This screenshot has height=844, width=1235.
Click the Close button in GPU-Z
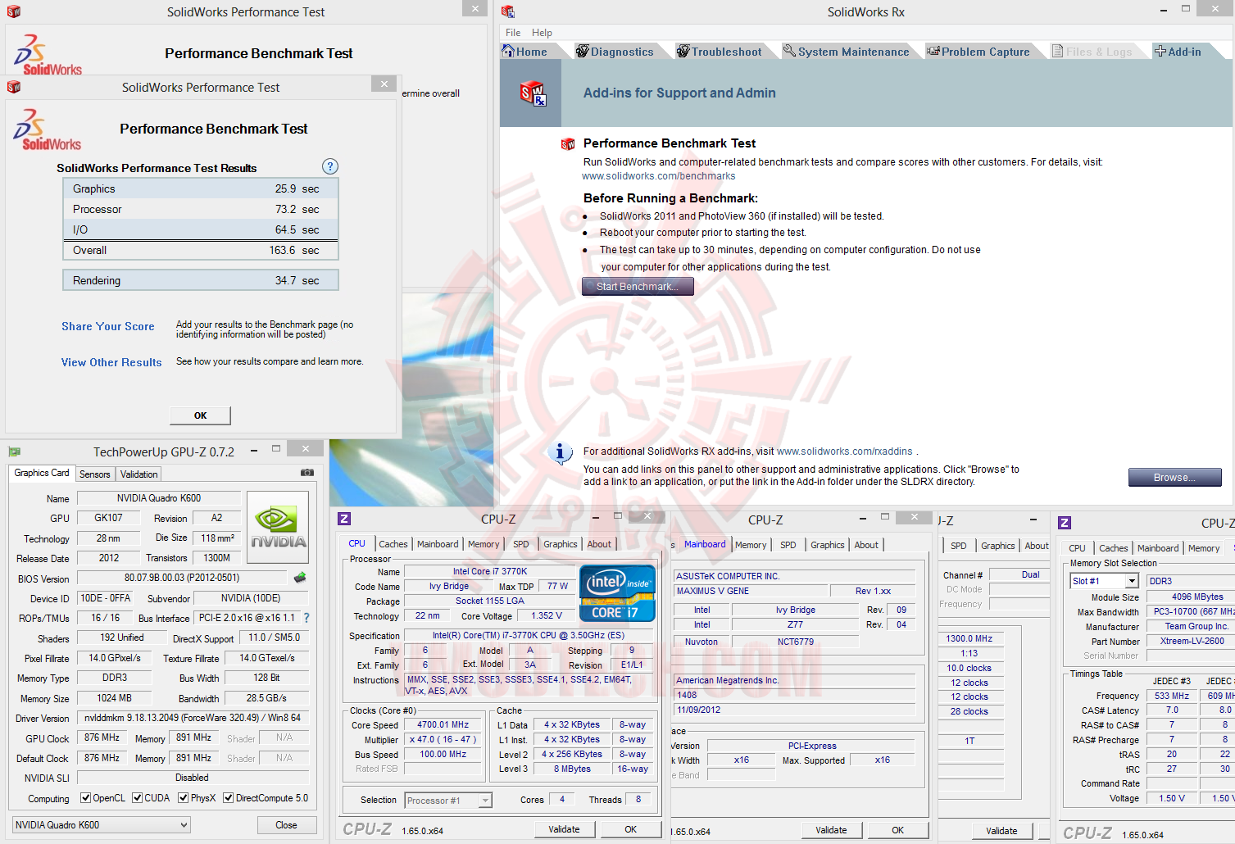(x=286, y=825)
